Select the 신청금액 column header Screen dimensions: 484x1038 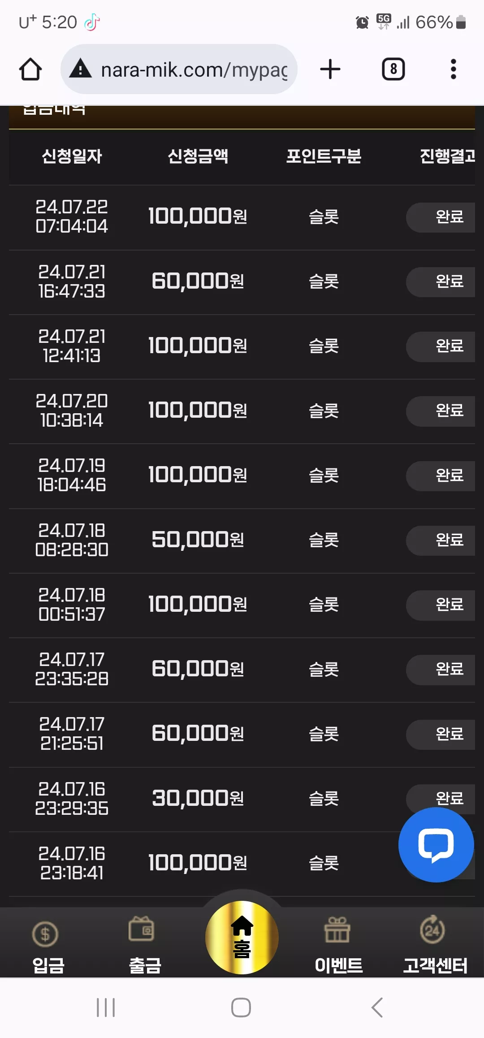[198, 156]
